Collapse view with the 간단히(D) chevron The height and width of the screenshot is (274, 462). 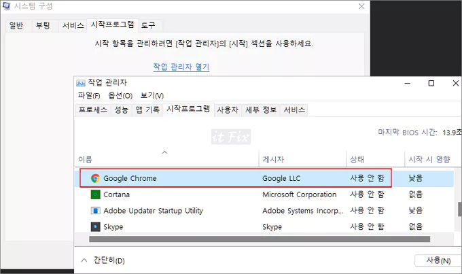click(84, 260)
